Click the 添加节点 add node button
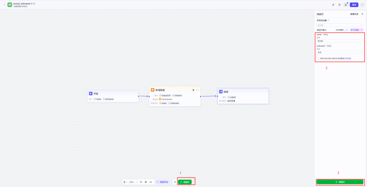 (x=162, y=182)
